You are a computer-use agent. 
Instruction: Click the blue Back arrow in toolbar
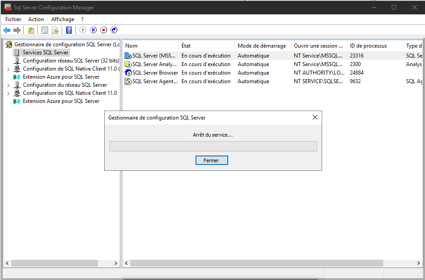pyautogui.click(x=7, y=30)
